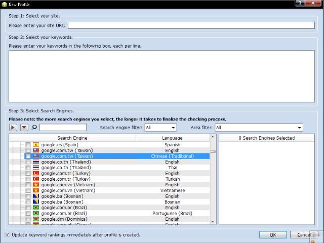This screenshot has height=243, width=324.
Task: Click the Bosnian flag for the English row
Action: coord(36,196)
